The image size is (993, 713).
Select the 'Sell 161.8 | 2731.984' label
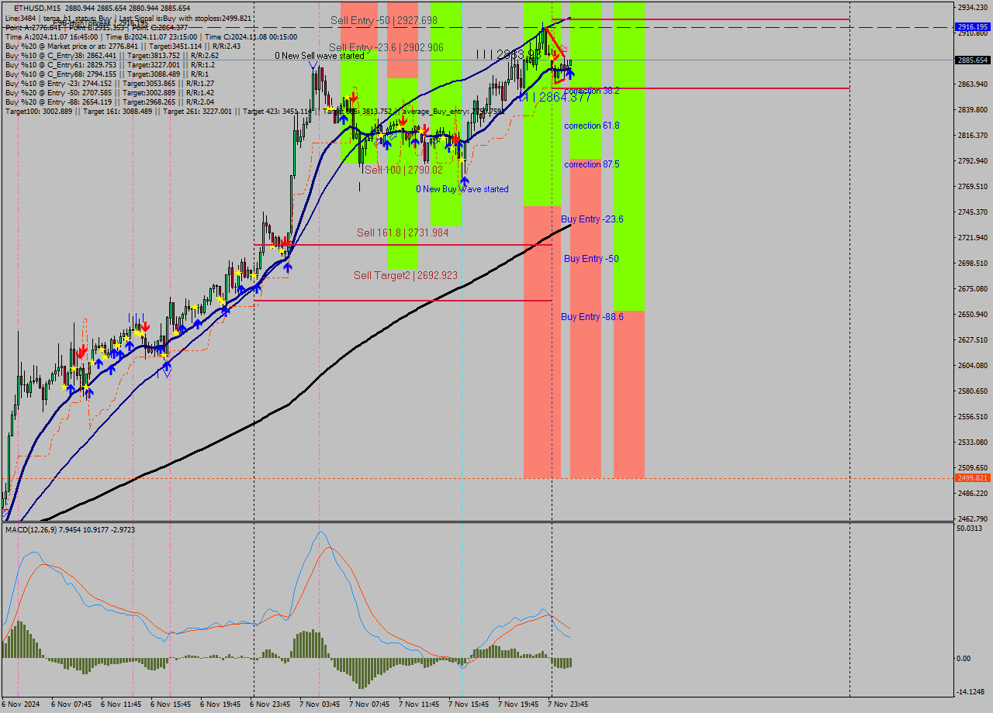click(403, 232)
